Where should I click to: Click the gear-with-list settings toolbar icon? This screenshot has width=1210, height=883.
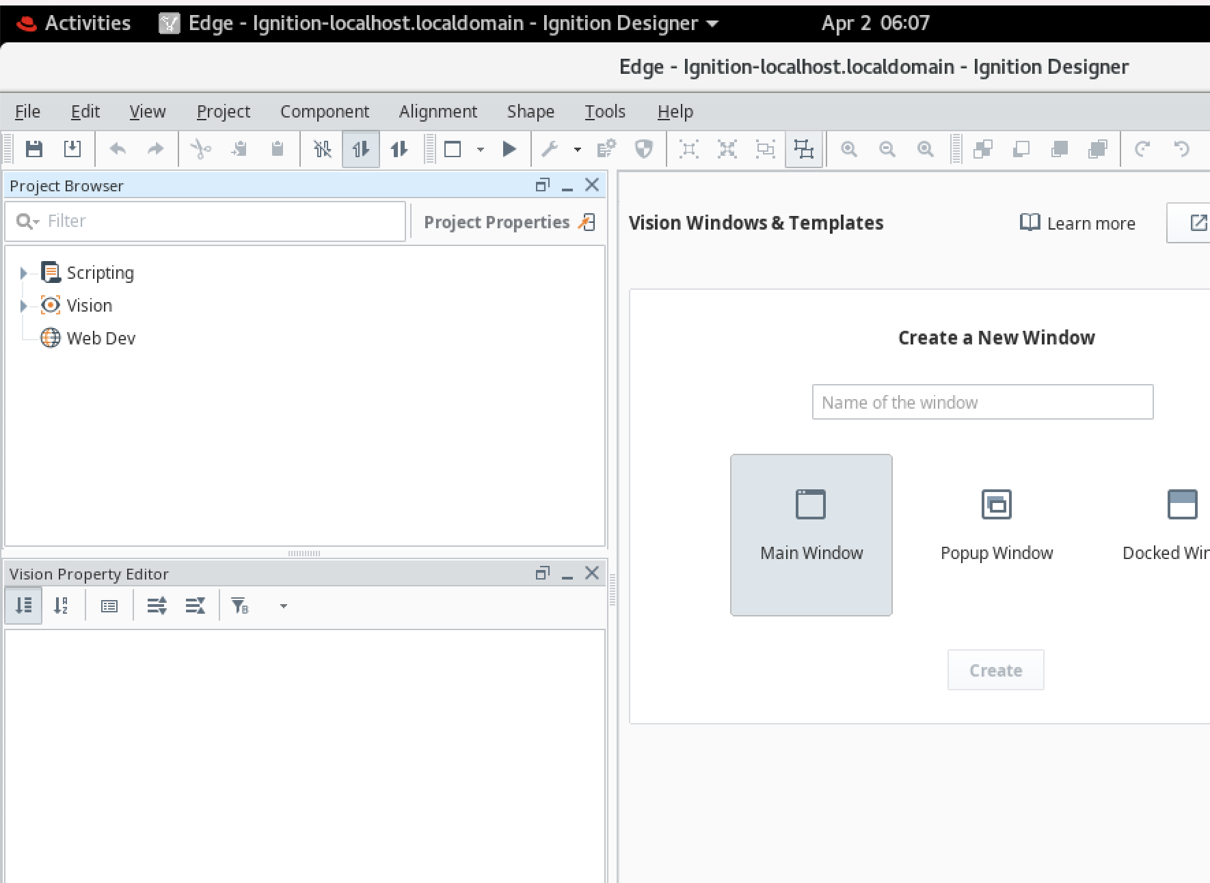point(606,149)
